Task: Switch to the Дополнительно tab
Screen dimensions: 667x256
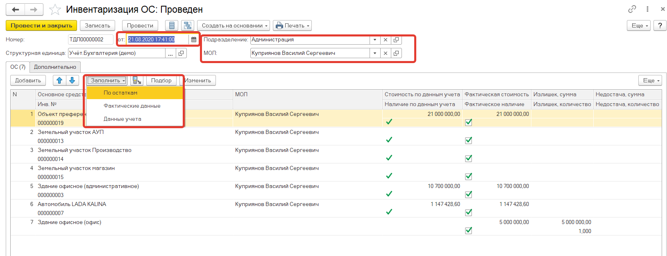Action: pyautogui.click(x=55, y=67)
